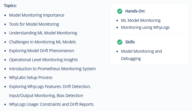Click the Input/Output Monitoring, Bias Detection line
The image size is (192, 111).
point(46,96)
